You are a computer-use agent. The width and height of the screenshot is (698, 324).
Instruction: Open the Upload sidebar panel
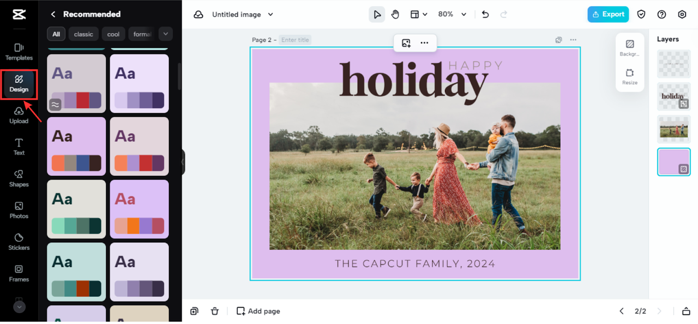(19, 115)
